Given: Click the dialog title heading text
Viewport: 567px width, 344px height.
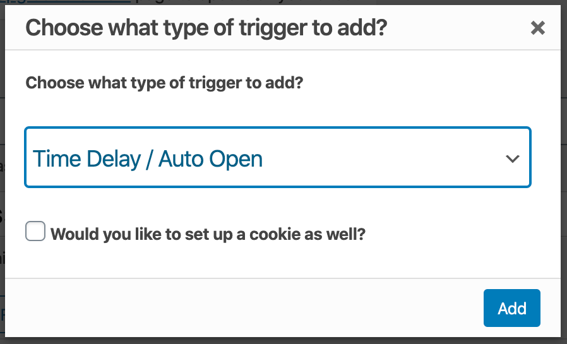Looking at the screenshot, I should tap(206, 28).
